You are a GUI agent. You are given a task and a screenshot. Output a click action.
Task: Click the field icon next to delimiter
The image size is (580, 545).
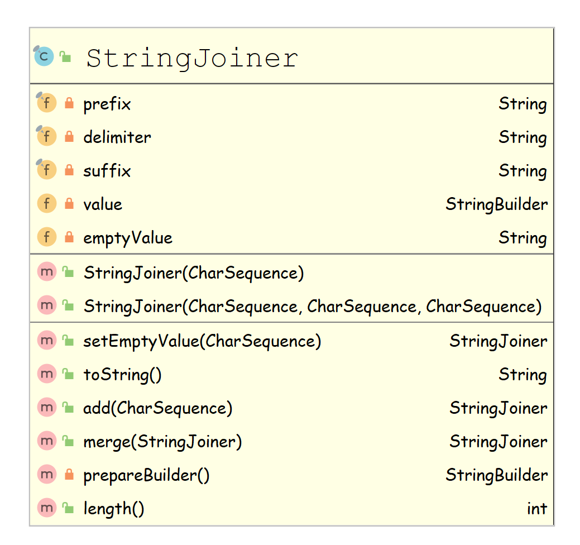pos(47,137)
